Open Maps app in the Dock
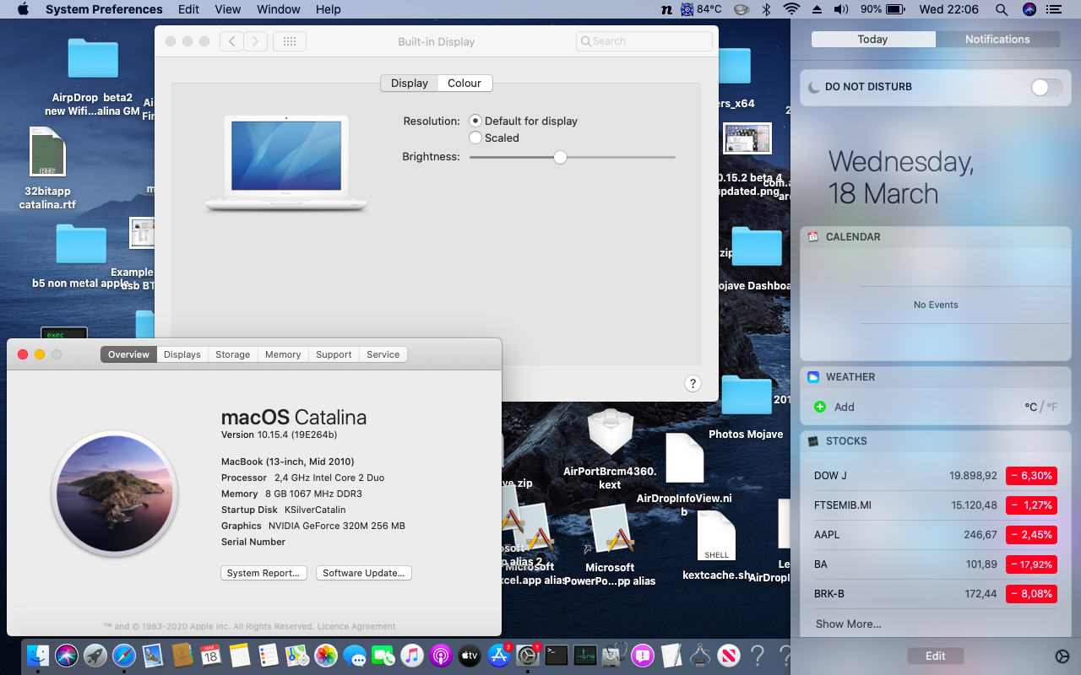This screenshot has height=675, width=1081. pos(296,655)
